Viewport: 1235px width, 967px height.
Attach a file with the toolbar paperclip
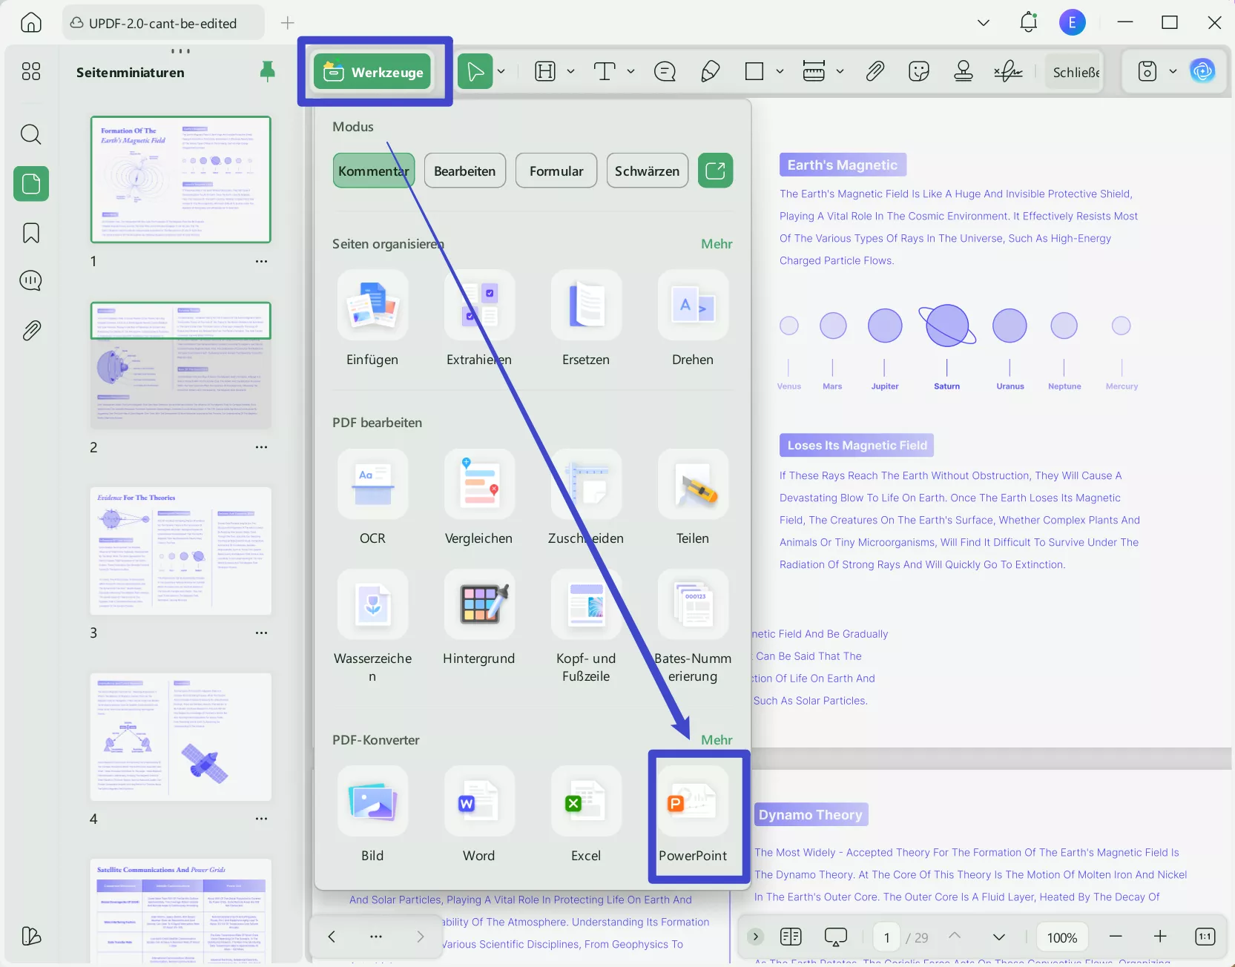click(875, 71)
